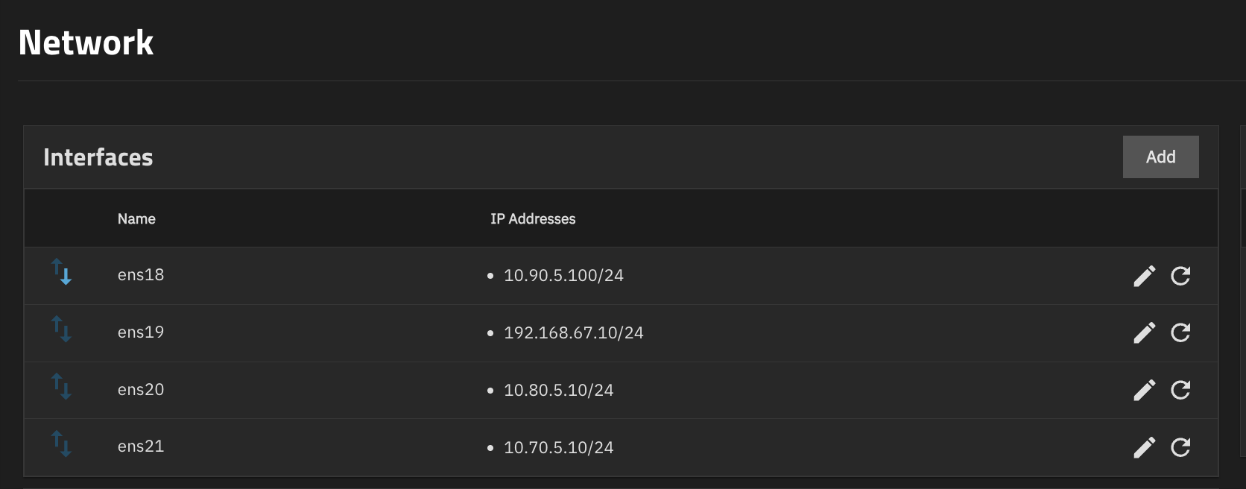Reset the ens18 interface with refresh icon
The height and width of the screenshot is (489, 1246).
click(x=1180, y=276)
